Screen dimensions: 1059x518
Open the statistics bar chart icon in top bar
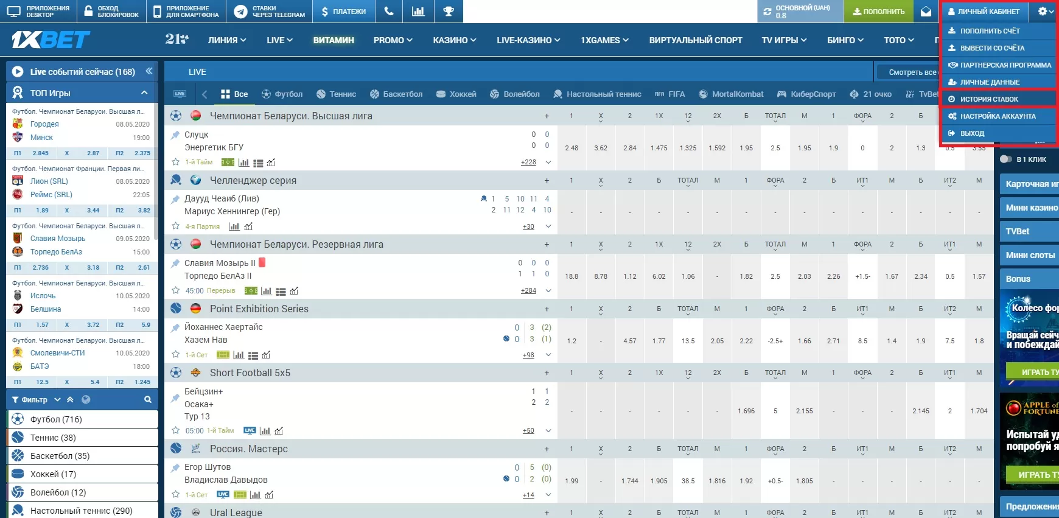(x=418, y=11)
